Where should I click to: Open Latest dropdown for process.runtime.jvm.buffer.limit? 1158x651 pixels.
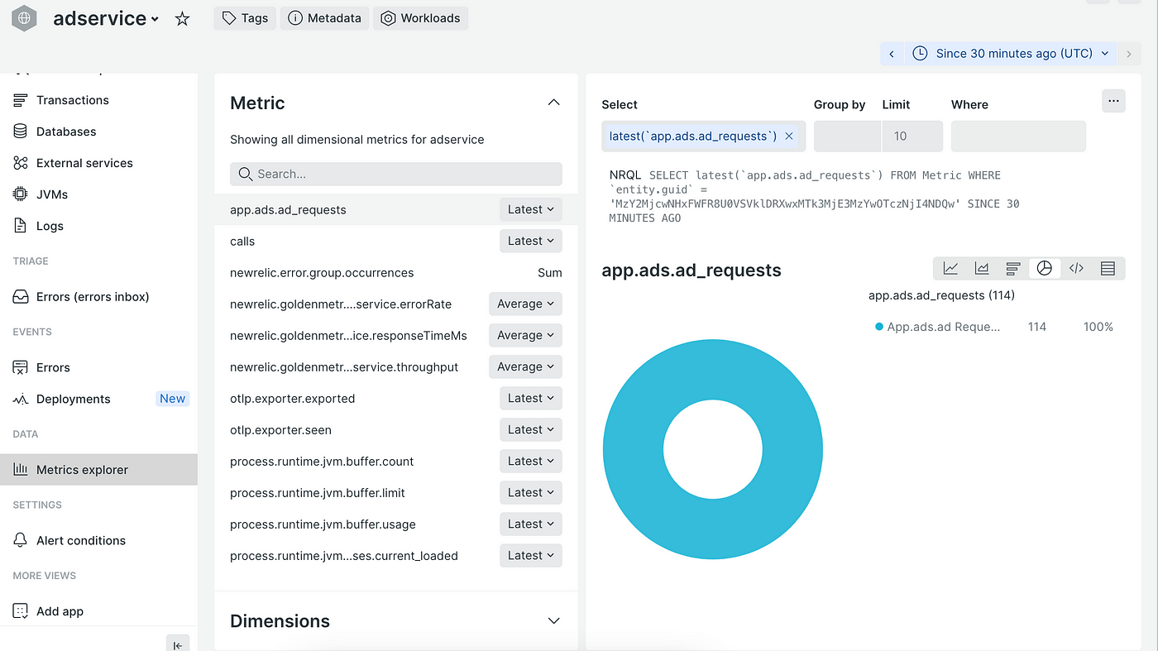click(531, 492)
